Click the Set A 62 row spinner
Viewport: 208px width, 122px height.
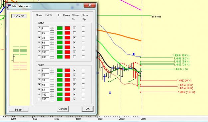point(52,47)
